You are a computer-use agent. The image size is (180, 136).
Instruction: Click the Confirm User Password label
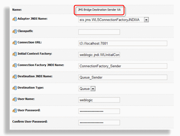(x=30, y=122)
